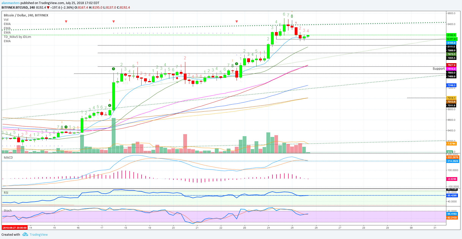The width and height of the screenshot is (462, 239).
Task: Select the magenta 7618.9 price label
Action: tap(451, 69)
